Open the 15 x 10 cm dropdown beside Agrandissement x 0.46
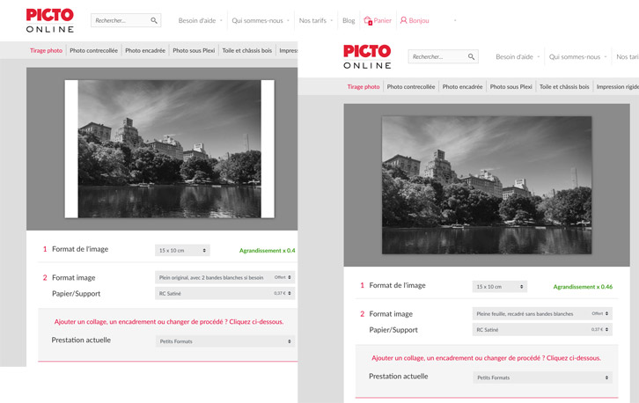 click(499, 287)
